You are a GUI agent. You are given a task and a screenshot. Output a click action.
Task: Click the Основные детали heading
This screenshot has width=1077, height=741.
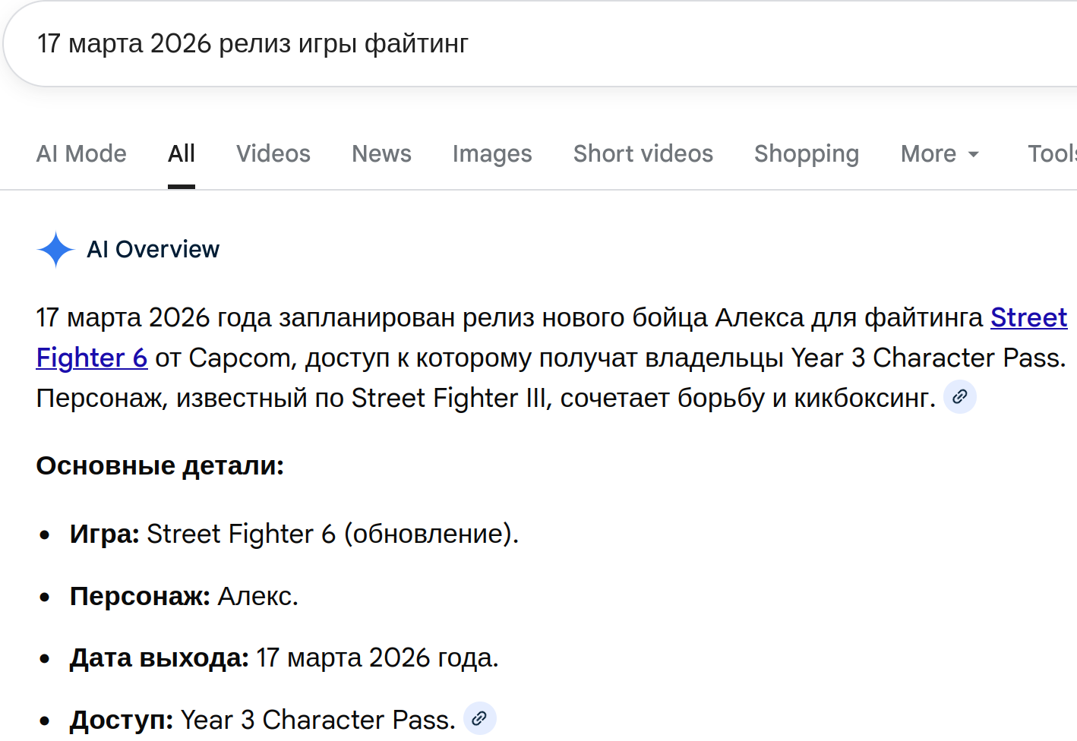coord(159,465)
